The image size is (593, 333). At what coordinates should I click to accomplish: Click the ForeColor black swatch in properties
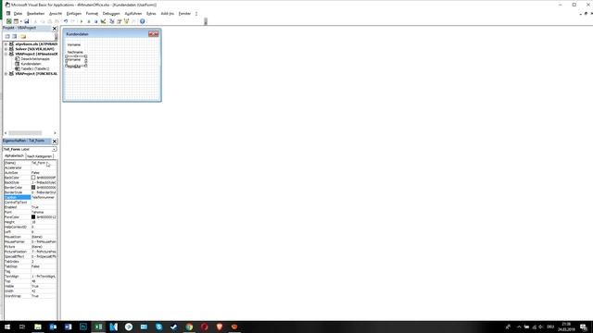click(x=33, y=217)
